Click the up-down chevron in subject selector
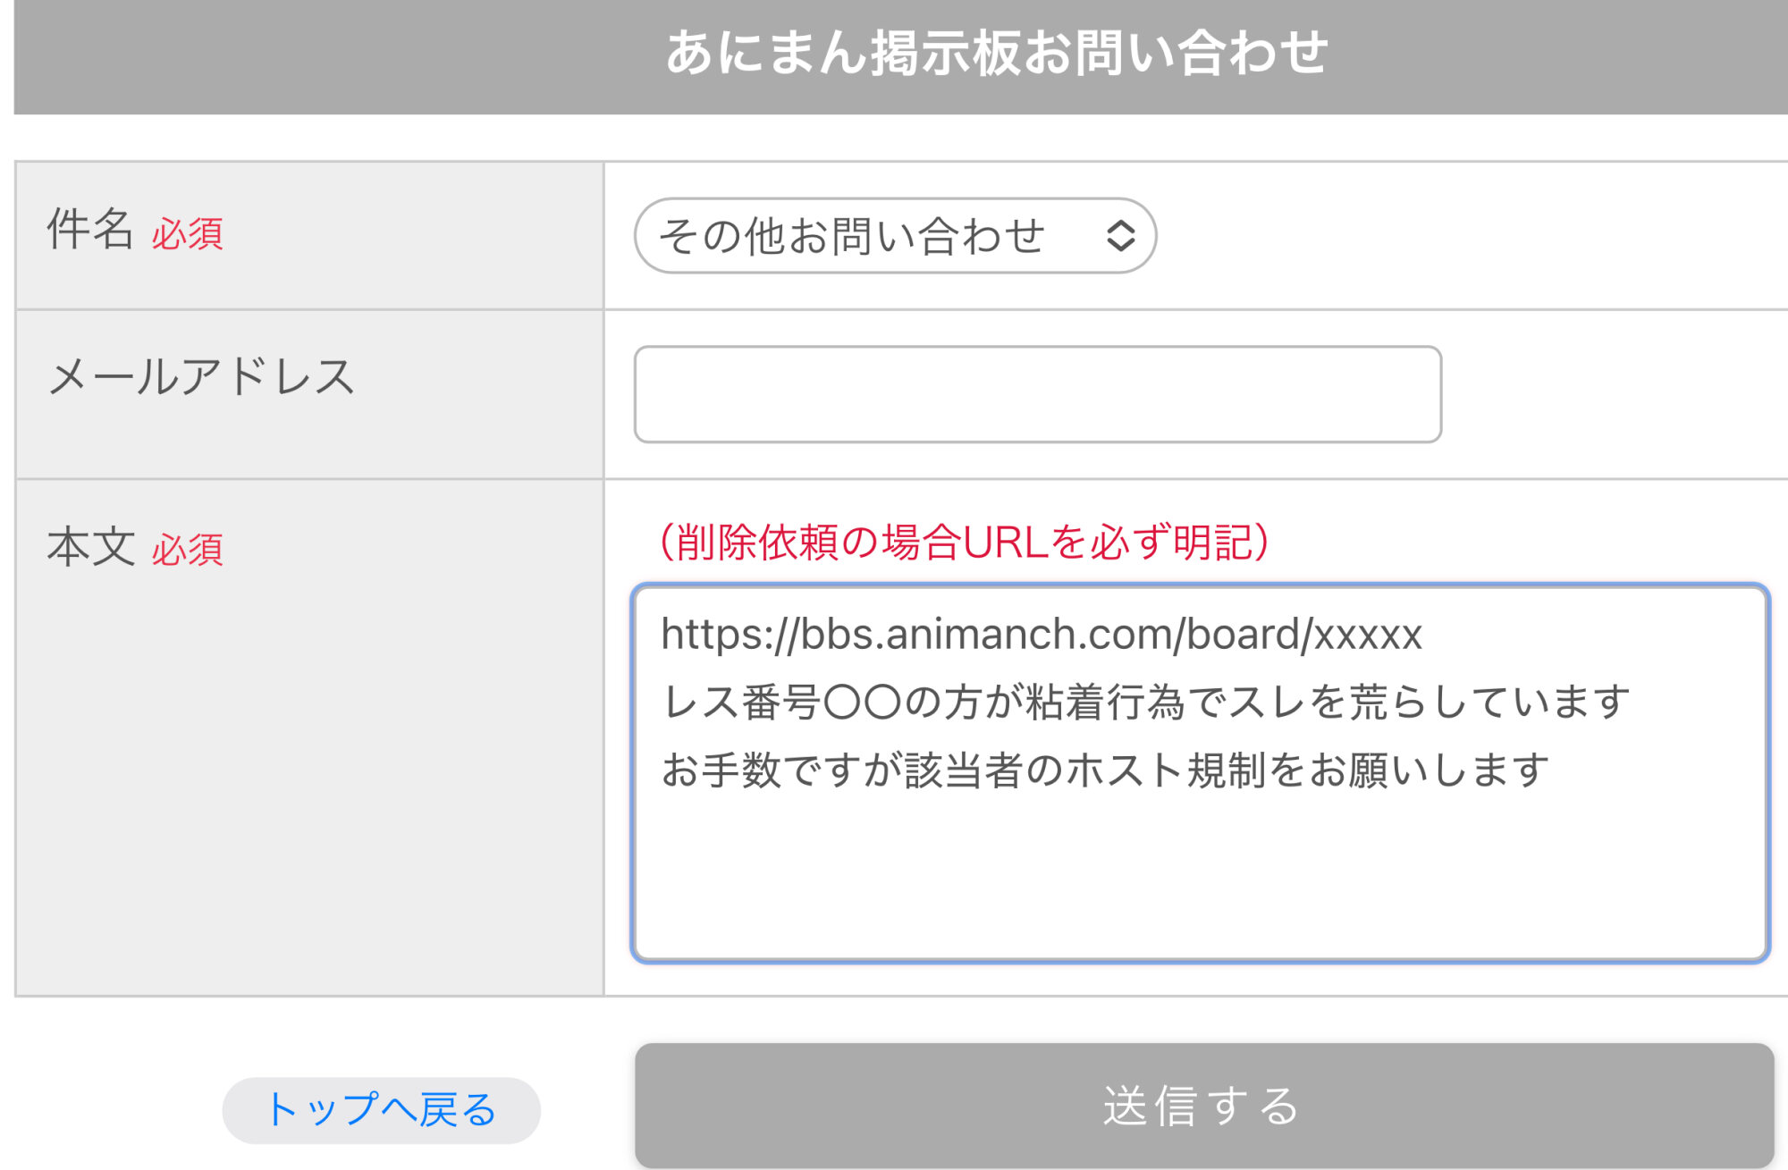Screen dimensions: 1788x1170 tap(1120, 236)
